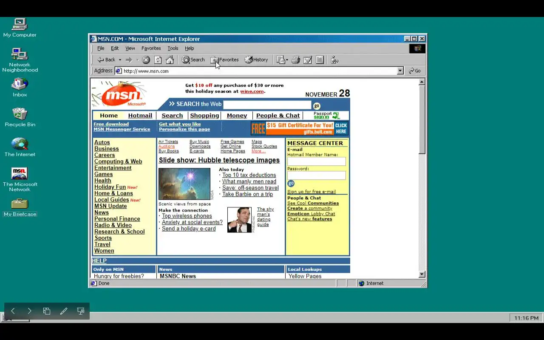Screen dimensions: 544x340
Task: Select the My Computer desktop icon
Action: coord(20,28)
